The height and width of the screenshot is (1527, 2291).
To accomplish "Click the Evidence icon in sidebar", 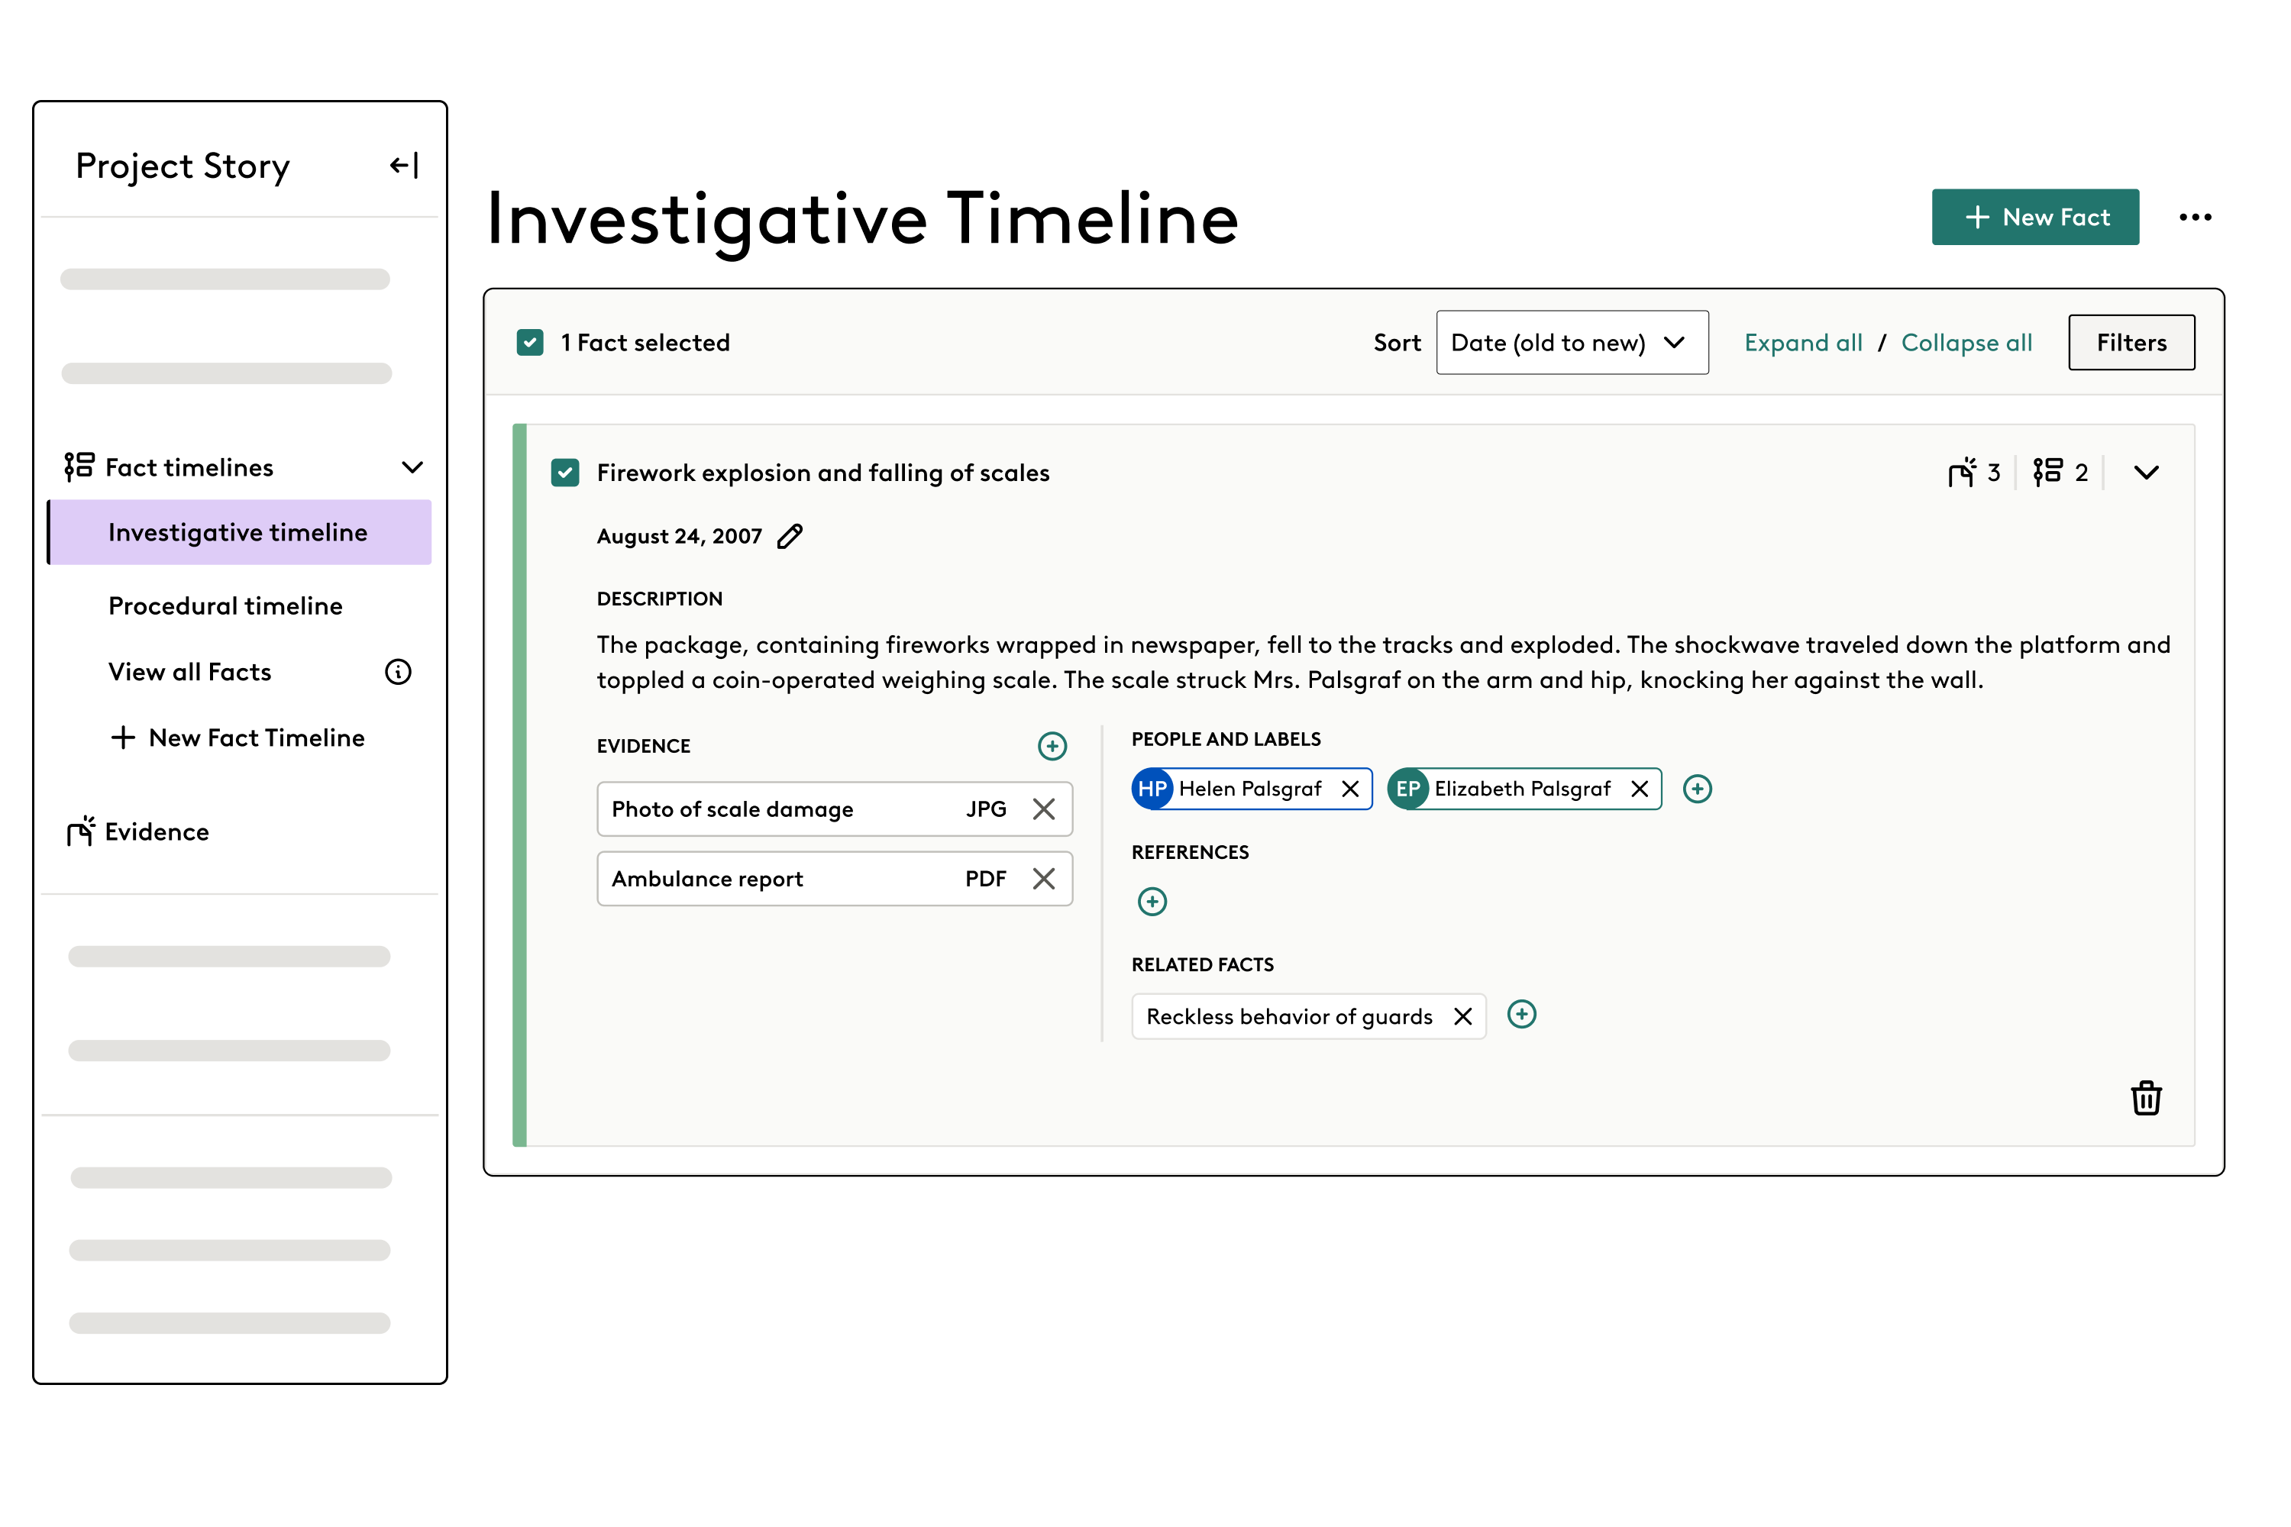I will tap(81, 831).
